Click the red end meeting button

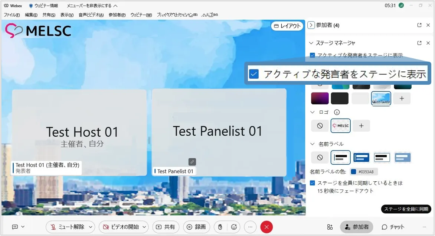coord(266,227)
